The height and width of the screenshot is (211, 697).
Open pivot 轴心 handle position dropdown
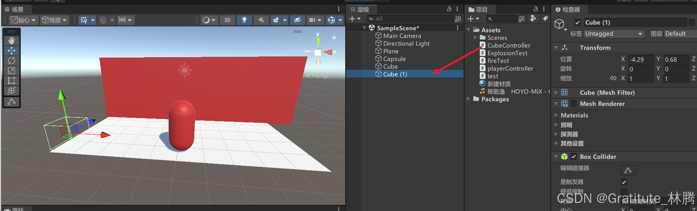point(23,20)
